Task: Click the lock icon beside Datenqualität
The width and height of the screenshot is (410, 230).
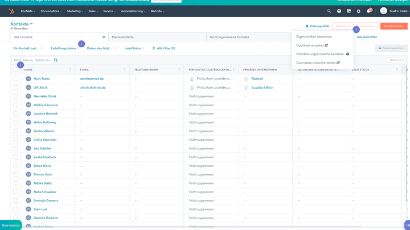Action: [x=307, y=26]
